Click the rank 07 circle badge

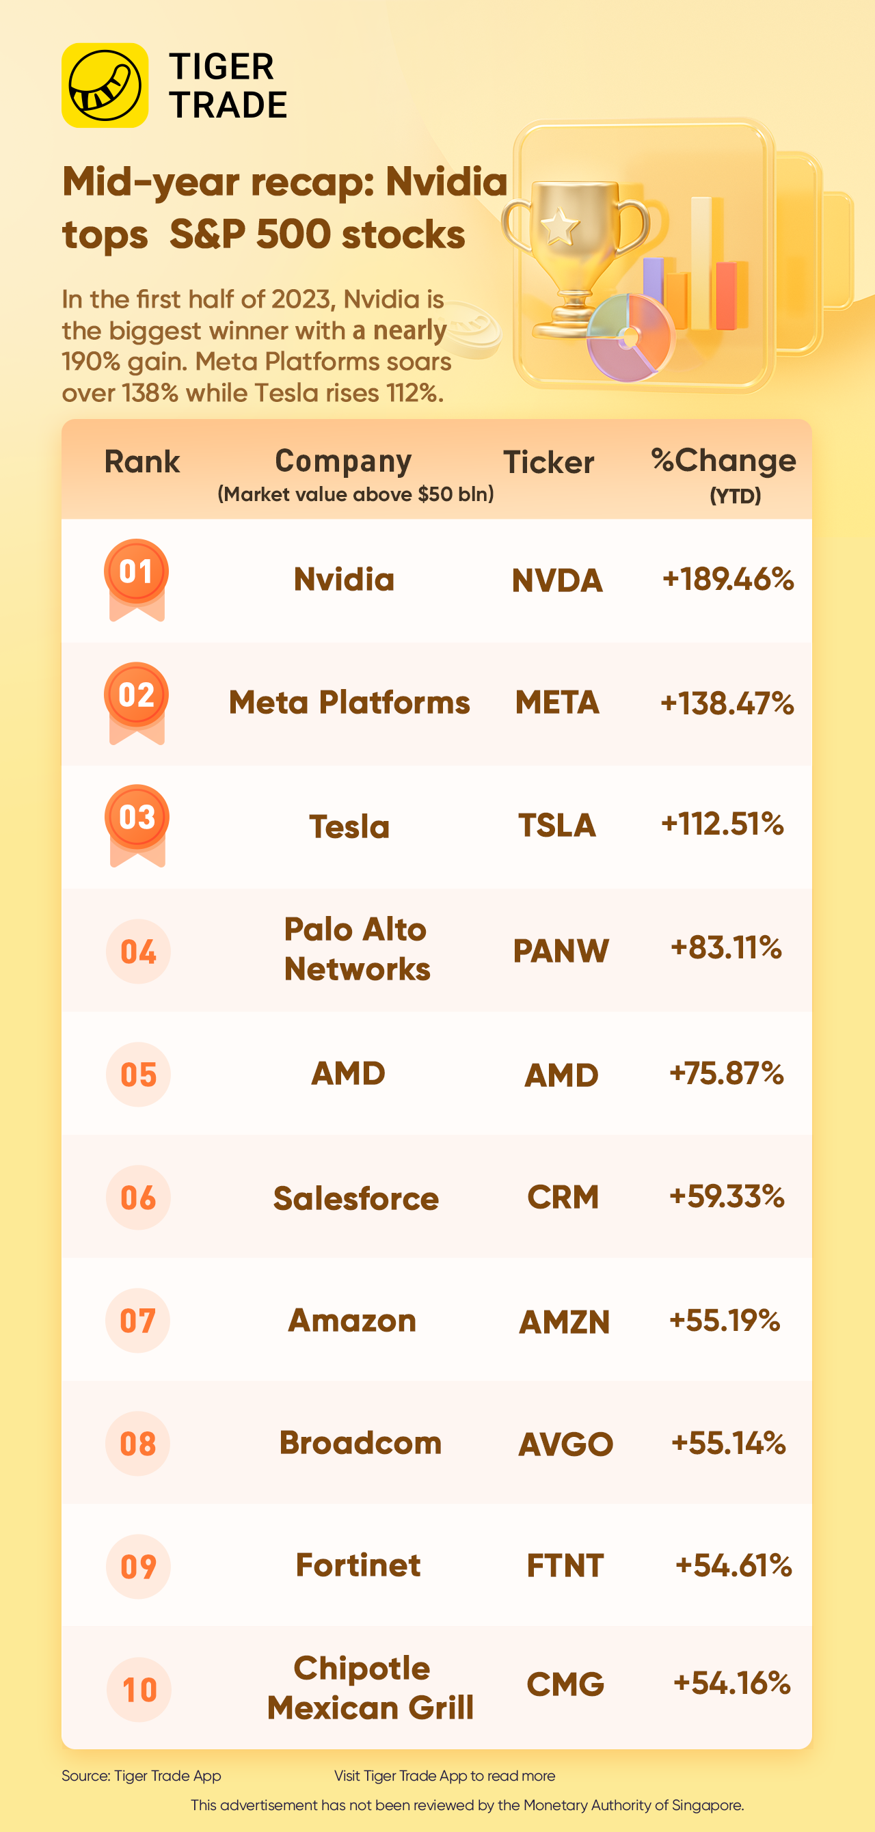point(138,1321)
